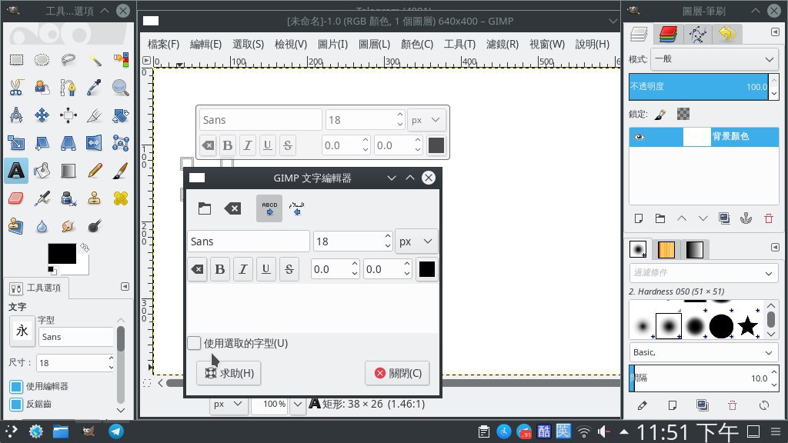Adjust the 不透明度 opacity slider
This screenshot has height=443, width=788.
(699, 86)
